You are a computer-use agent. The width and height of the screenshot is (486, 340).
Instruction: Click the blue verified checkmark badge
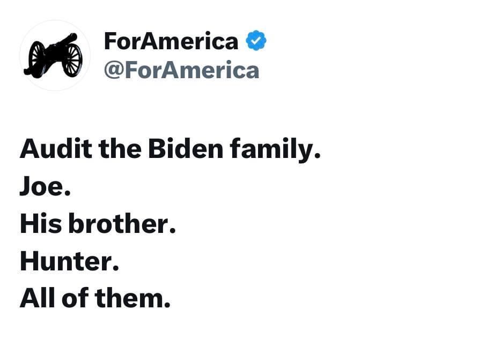coord(256,40)
